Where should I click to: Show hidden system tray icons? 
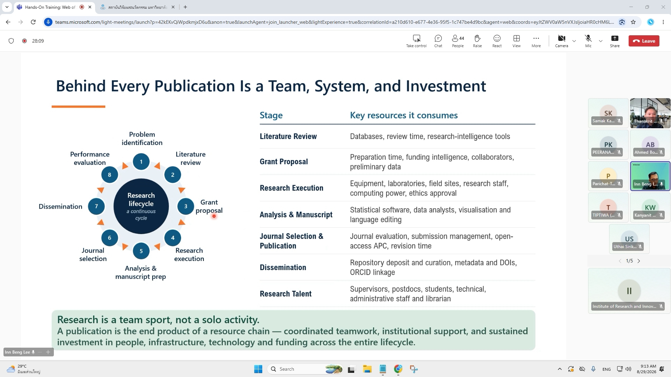coord(560,369)
